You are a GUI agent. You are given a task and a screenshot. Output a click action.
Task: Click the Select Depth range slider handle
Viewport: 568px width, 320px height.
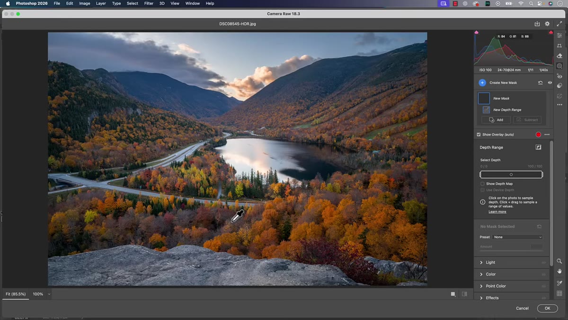click(x=511, y=175)
